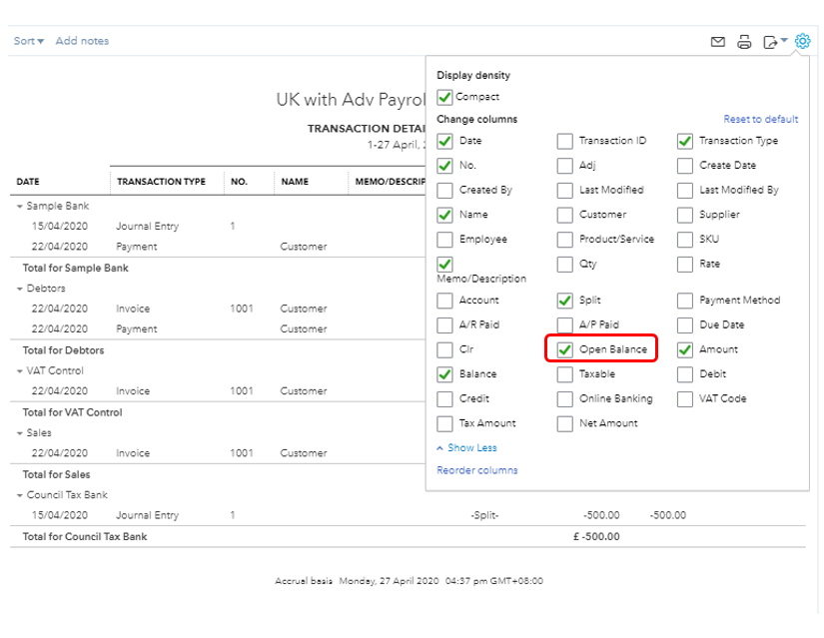Click Show Less to collapse columns
This screenshot has width=824, height=638.
point(466,448)
